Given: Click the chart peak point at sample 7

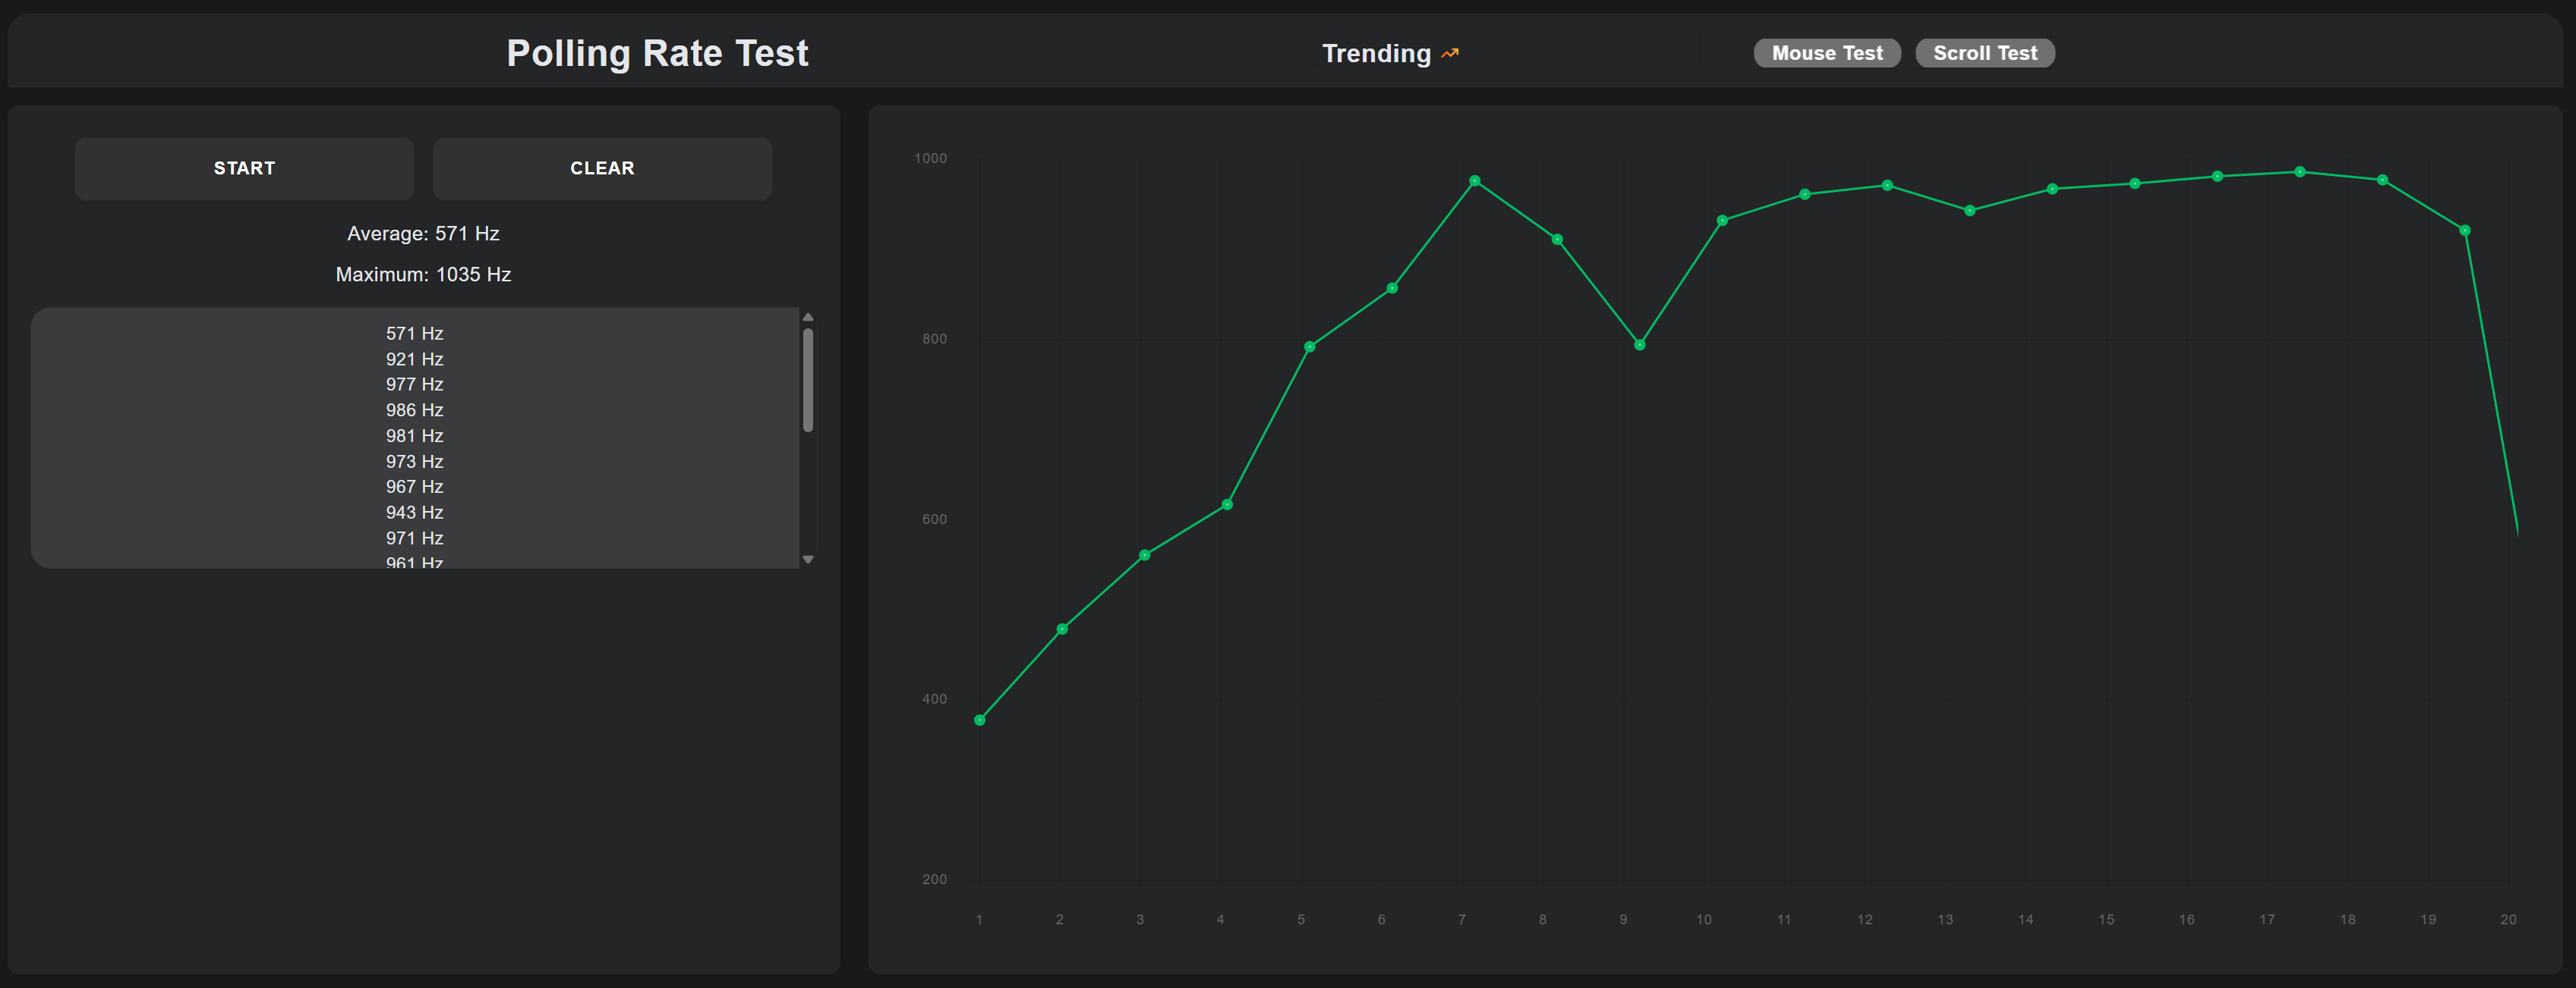Looking at the screenshot, I should tap(1475, 180).
